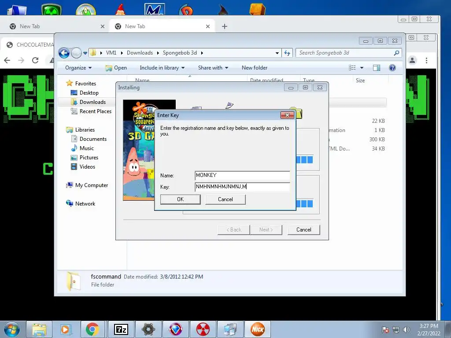This screenshot has height=338, width=451.
Task: Close the second Chrome New Tab
Action: click(x=208, y=26)
